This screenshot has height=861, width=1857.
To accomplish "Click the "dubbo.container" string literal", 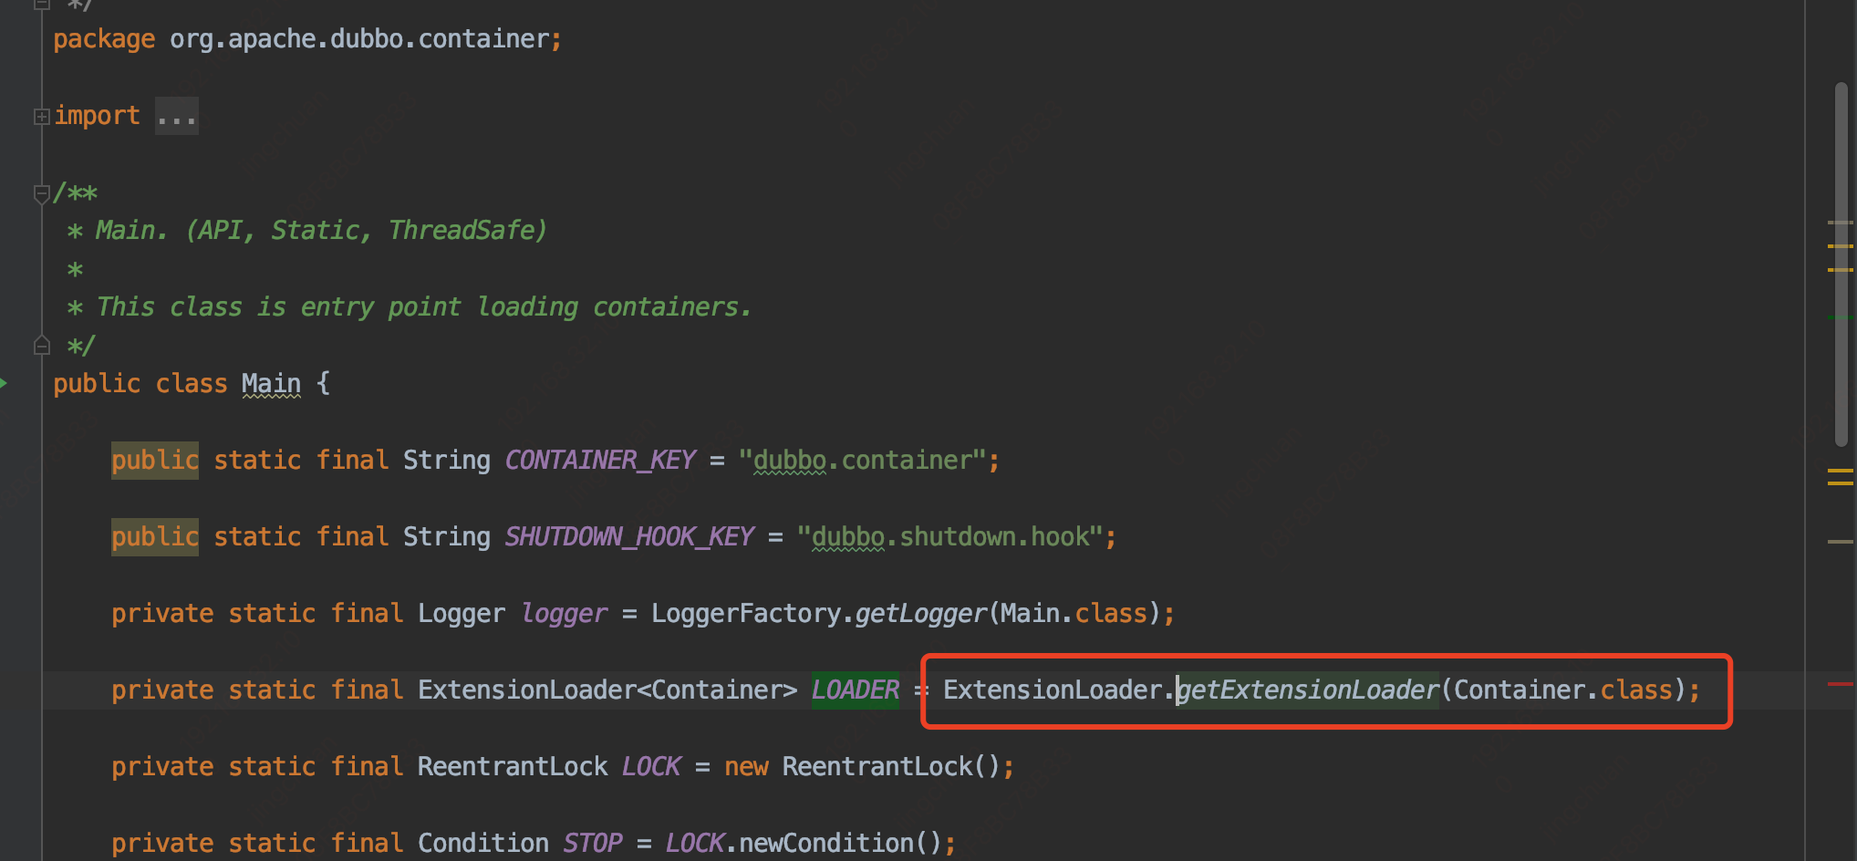I will coord(862,460).
